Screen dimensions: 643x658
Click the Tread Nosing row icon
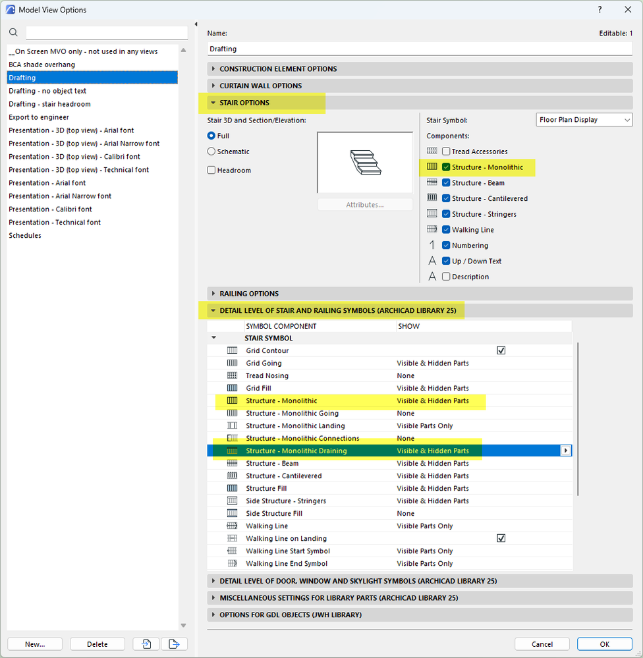(232, 375)
